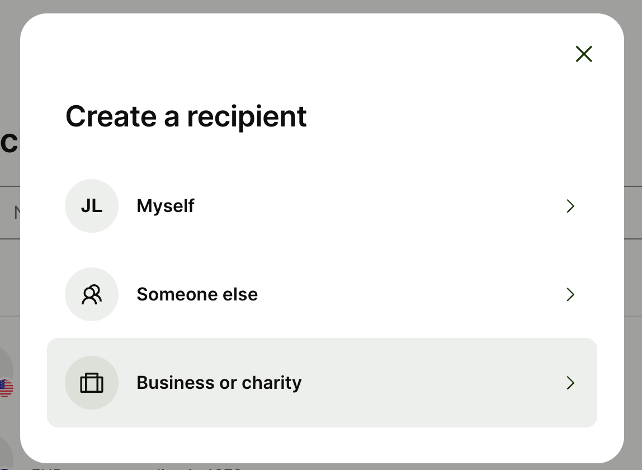Screen dimensions: 642x470
Task: Click the US flag icon behind dialog
Action: click(x=6, y=388)
